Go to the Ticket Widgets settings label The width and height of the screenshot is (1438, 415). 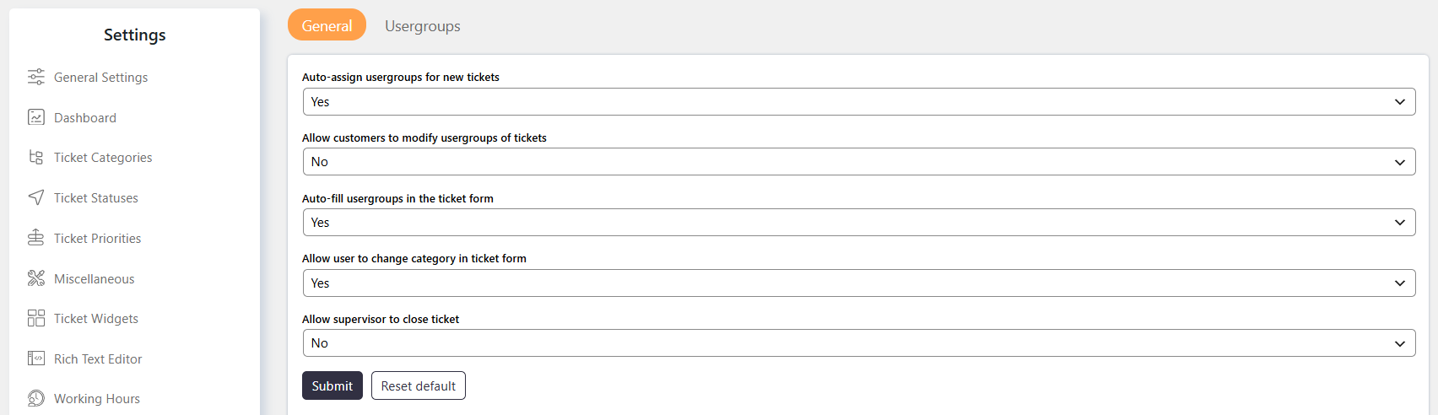tap(96, 318)
